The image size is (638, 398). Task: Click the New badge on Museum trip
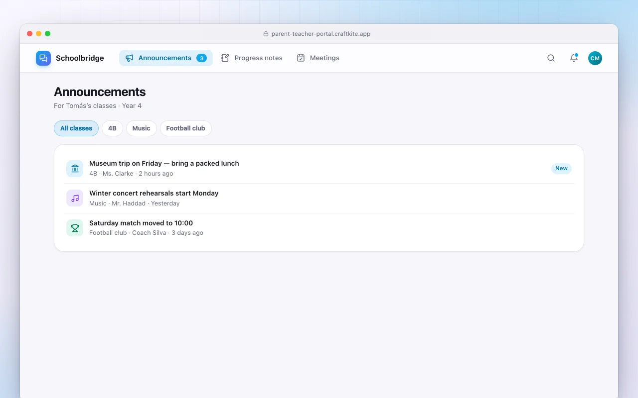click(561, 168)
